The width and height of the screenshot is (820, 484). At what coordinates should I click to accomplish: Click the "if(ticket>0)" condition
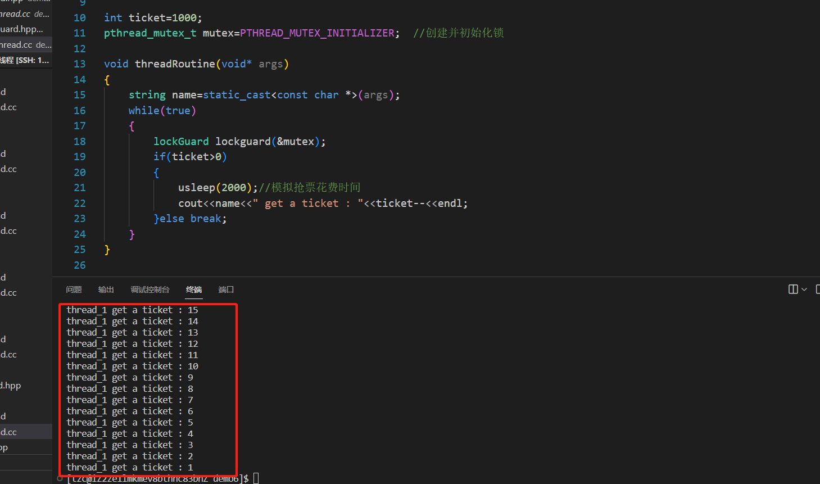click(191, 157)
